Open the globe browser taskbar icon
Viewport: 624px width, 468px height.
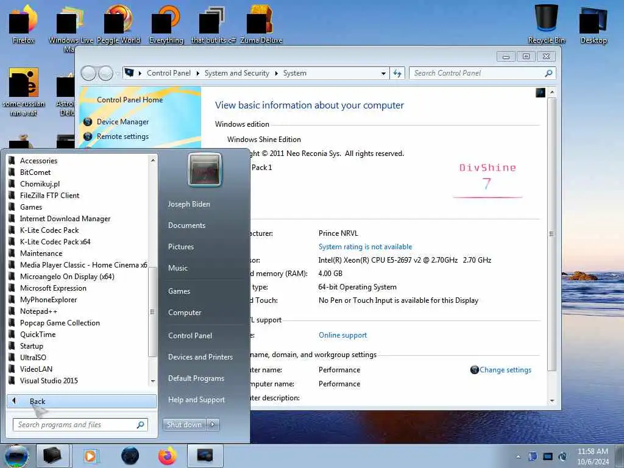pyautogui.click(x=130, y=456)
